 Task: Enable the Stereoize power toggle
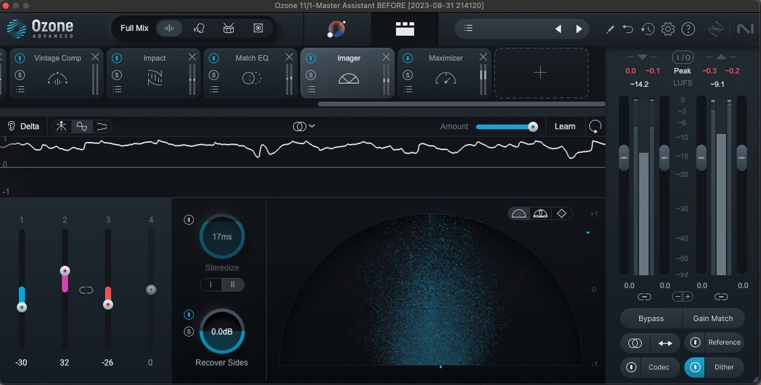click(189, 219)
